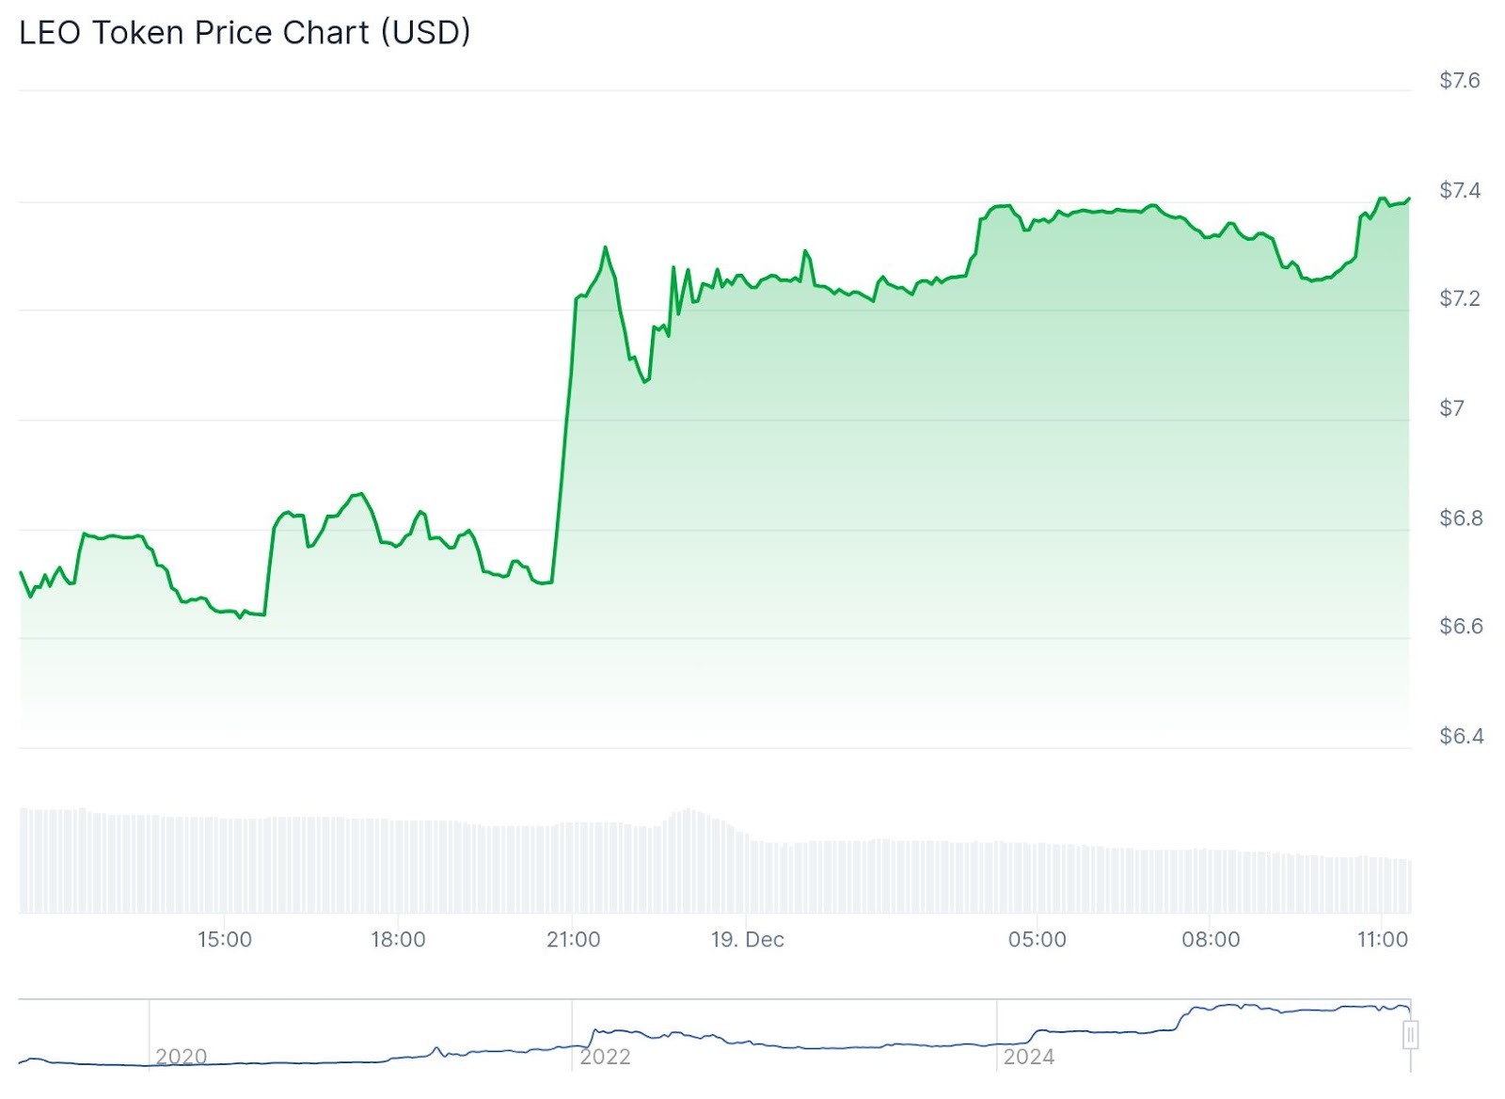Click the 11:00 time axis label
This screenshot has width=1505, height=1099.
1382,939
